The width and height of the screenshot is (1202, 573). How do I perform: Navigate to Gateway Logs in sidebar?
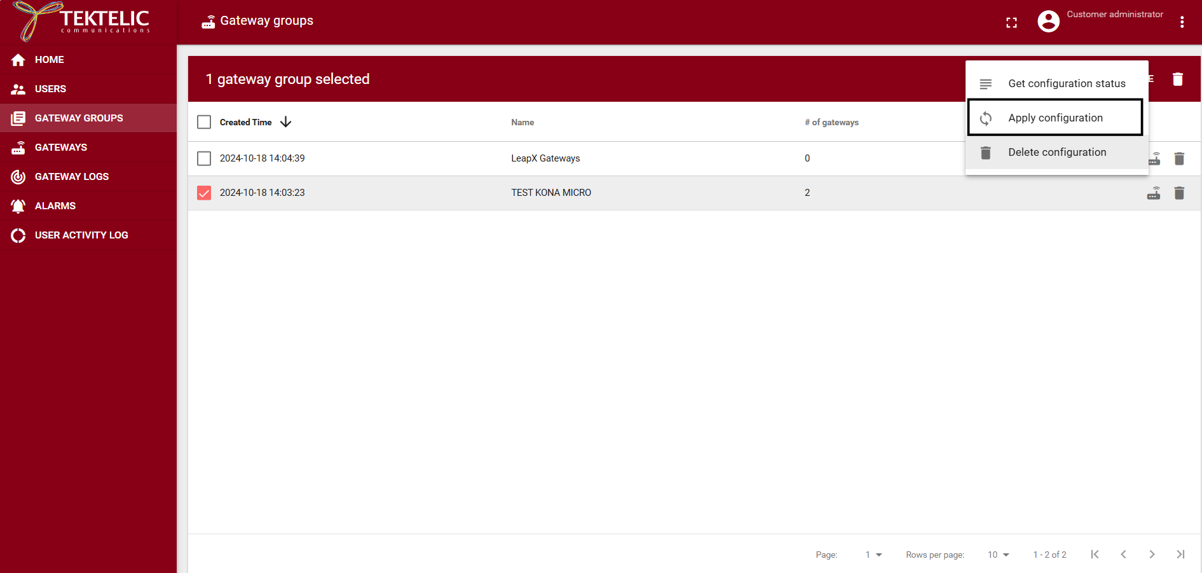pyautogui.click(x=71, y=177)
